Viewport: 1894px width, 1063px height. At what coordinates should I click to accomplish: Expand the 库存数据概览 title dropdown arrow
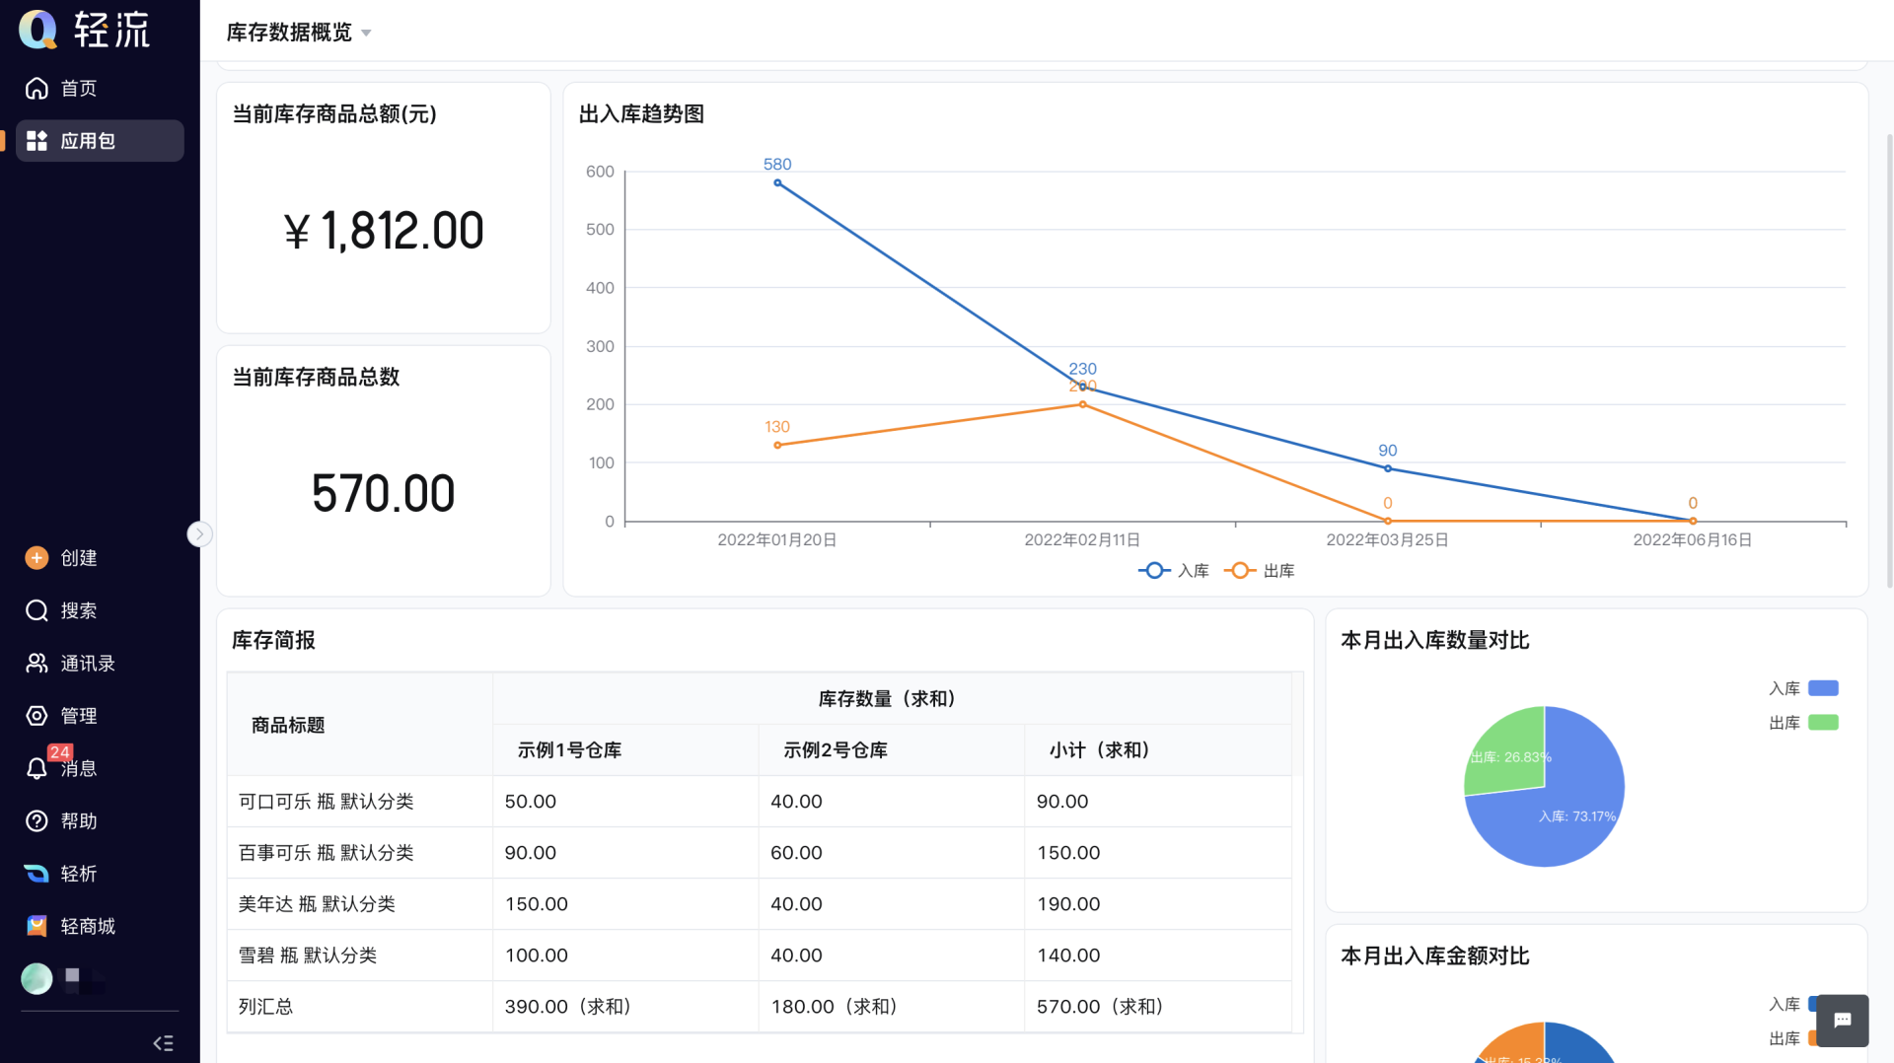(366, 34)
